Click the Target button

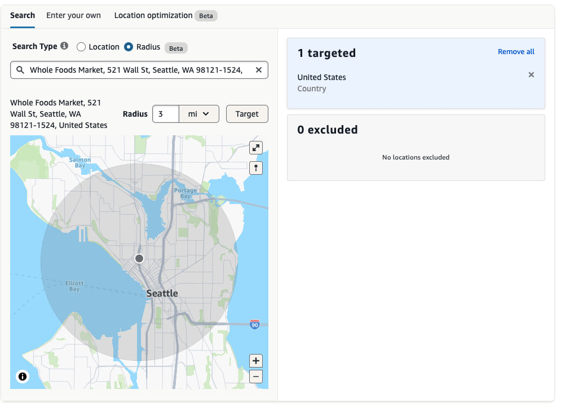[x=247, y=113]
